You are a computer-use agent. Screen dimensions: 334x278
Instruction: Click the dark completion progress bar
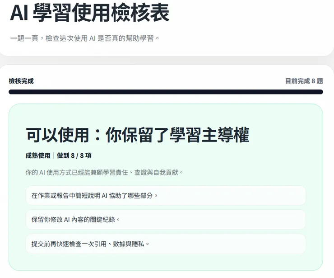(x=166, y=92)
